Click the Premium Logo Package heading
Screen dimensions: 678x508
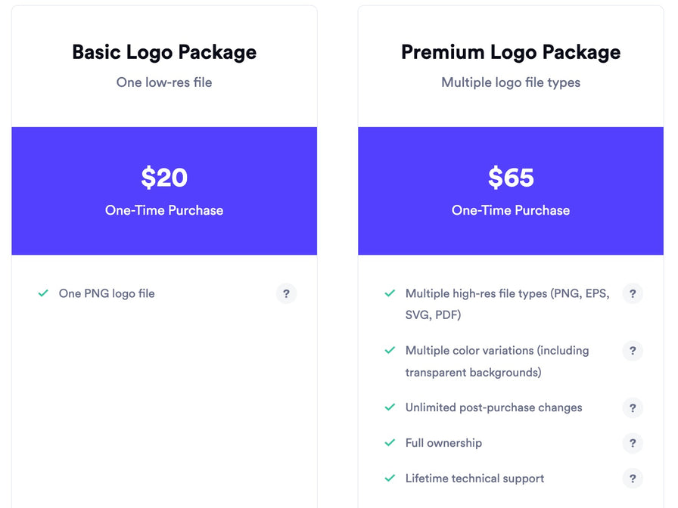[511, 53]
